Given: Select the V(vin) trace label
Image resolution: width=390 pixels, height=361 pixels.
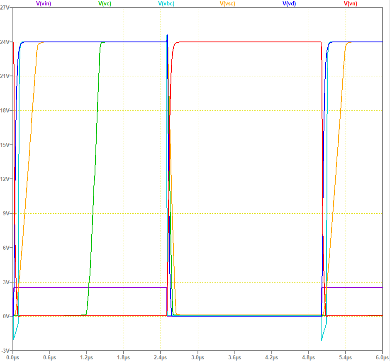Looking at the screenshot, I should pos(43,4).
